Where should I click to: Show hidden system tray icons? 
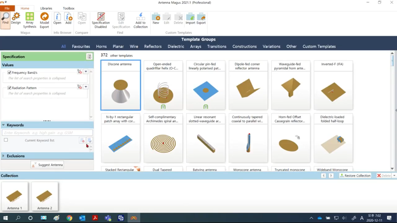point(311,218)
